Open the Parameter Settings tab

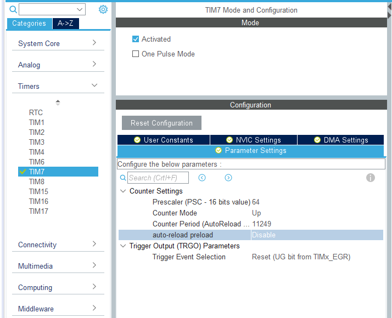point(250,151)
